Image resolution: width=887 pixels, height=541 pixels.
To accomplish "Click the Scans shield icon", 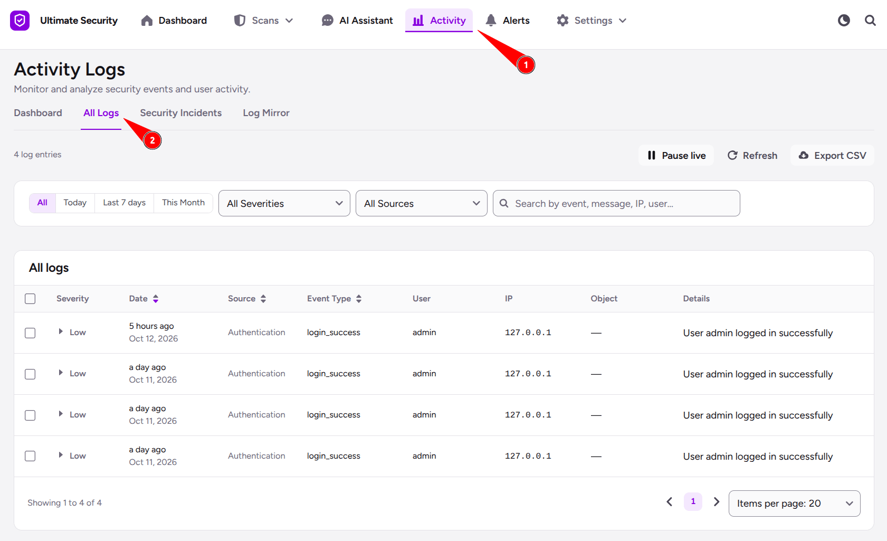I will point(240,21).
